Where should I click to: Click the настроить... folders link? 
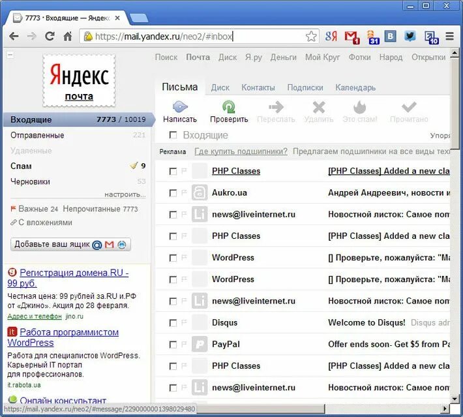125,194
